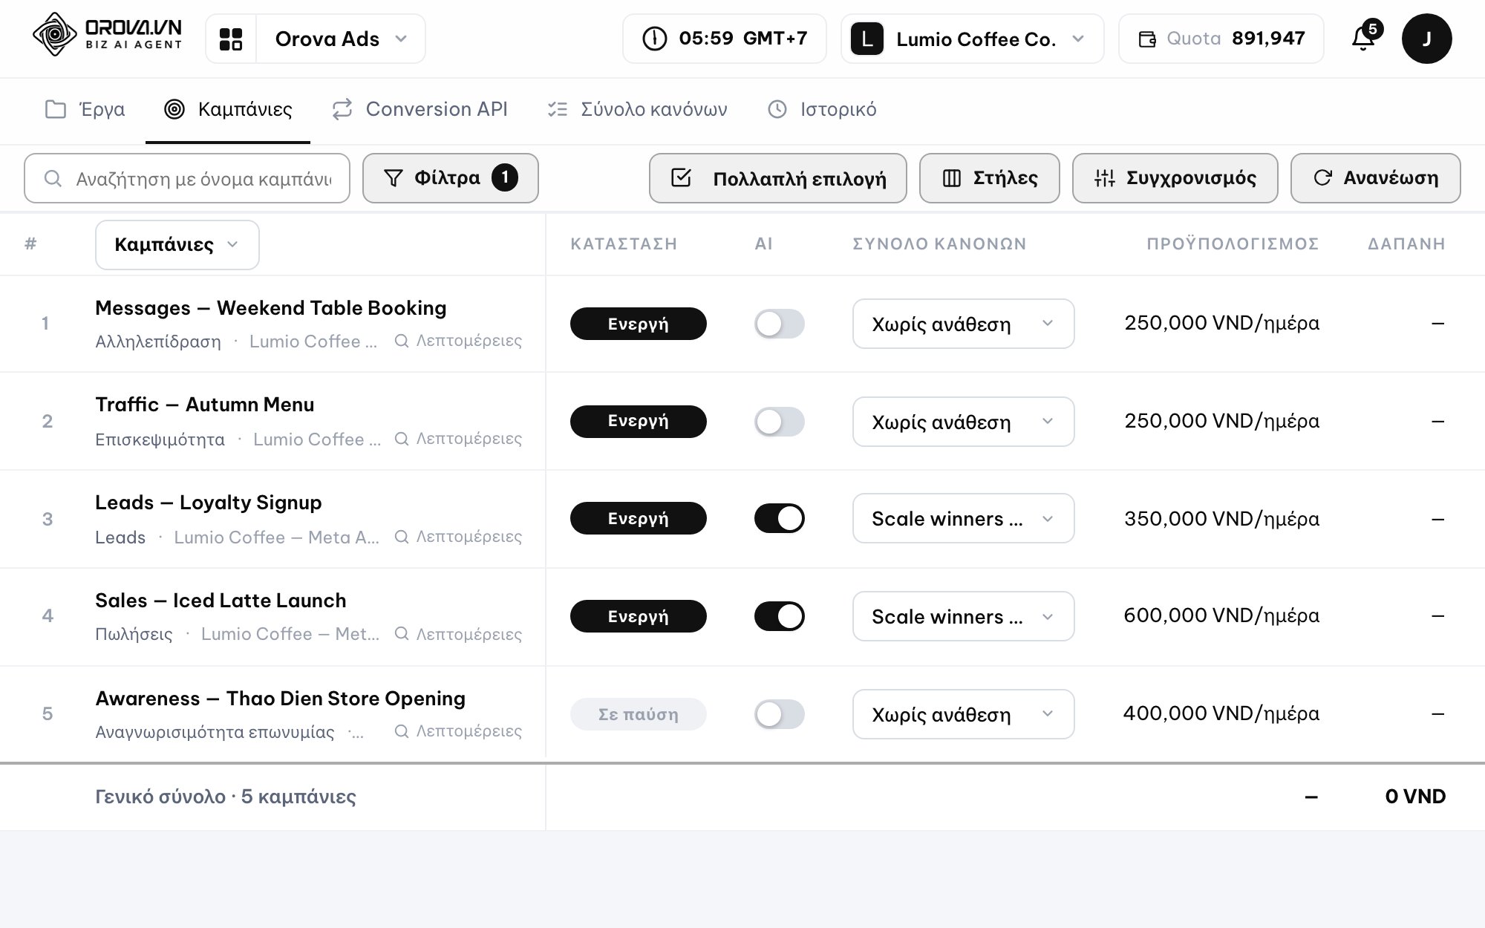
Task: Click the Orova.vn logo
Action: click(x=107, y=35)
